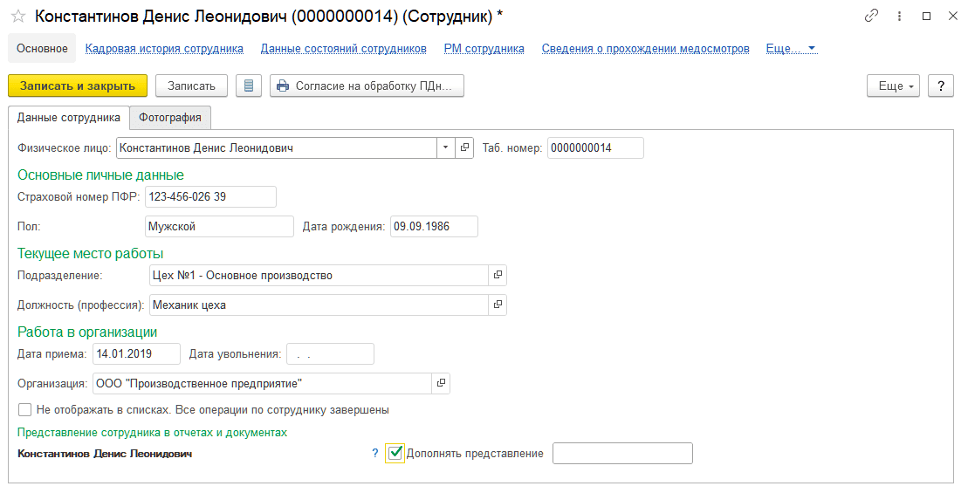Open Организация item via open icon
The height and width of the screenshot is (493, 968).
441,383
